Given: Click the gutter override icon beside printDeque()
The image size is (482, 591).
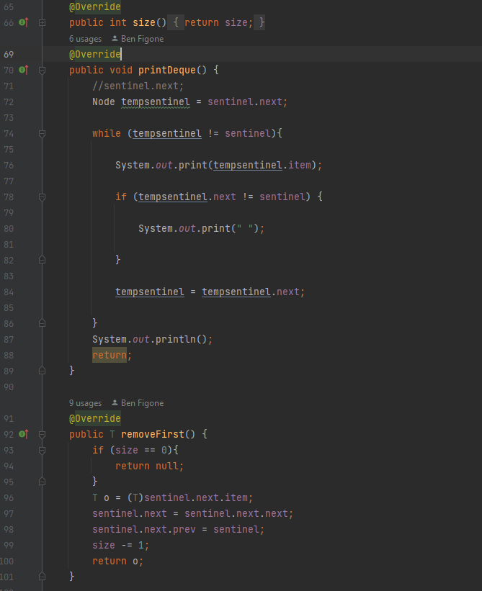Looking at the screenshot, I should [x=23, y=70].
